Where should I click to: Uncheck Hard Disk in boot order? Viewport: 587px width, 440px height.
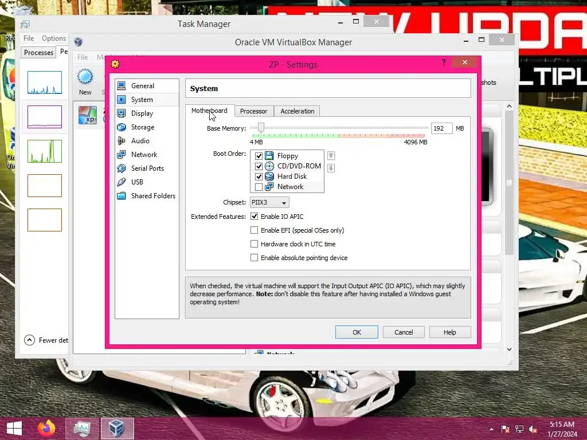[259, 176]
